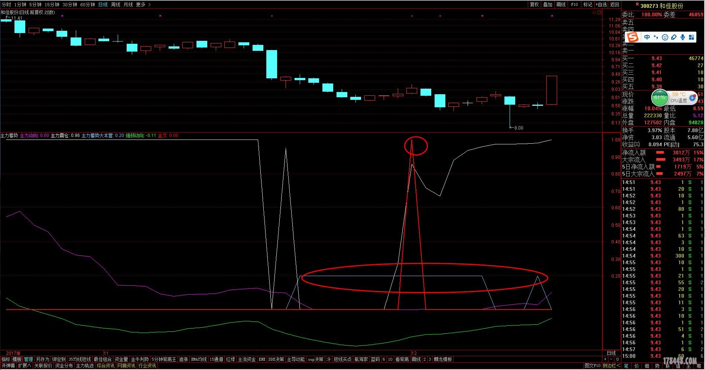Select 筹 chip distribution tab
Screen dimensions: 705x370
[x=698, y=366]
